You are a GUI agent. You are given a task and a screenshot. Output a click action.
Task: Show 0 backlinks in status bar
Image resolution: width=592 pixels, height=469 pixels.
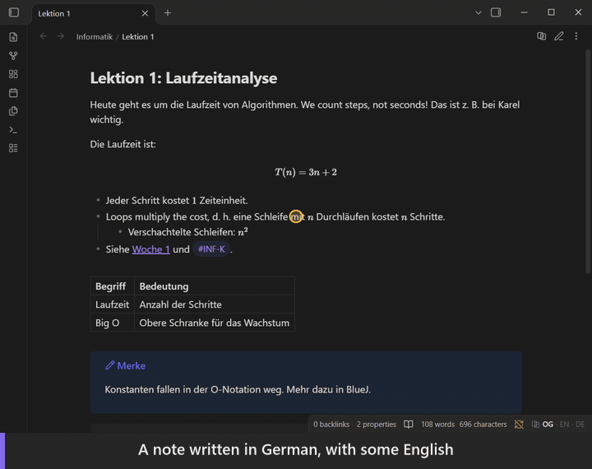click(331, 425)
